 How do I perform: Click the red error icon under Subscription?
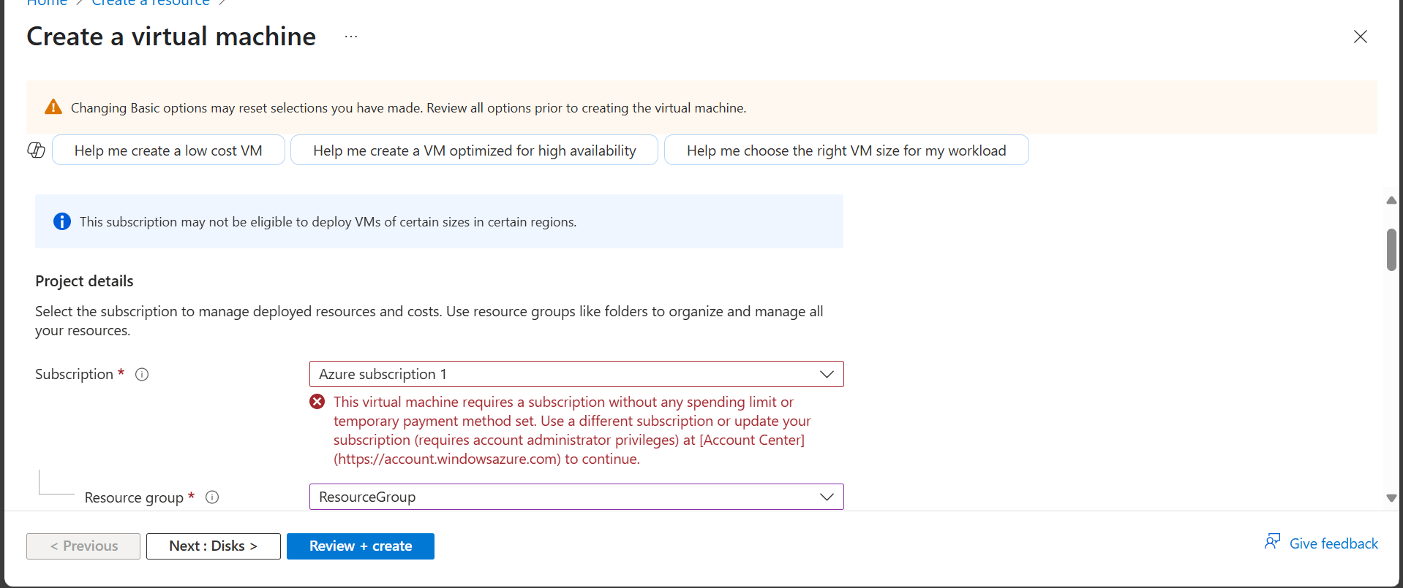[317, 402]
